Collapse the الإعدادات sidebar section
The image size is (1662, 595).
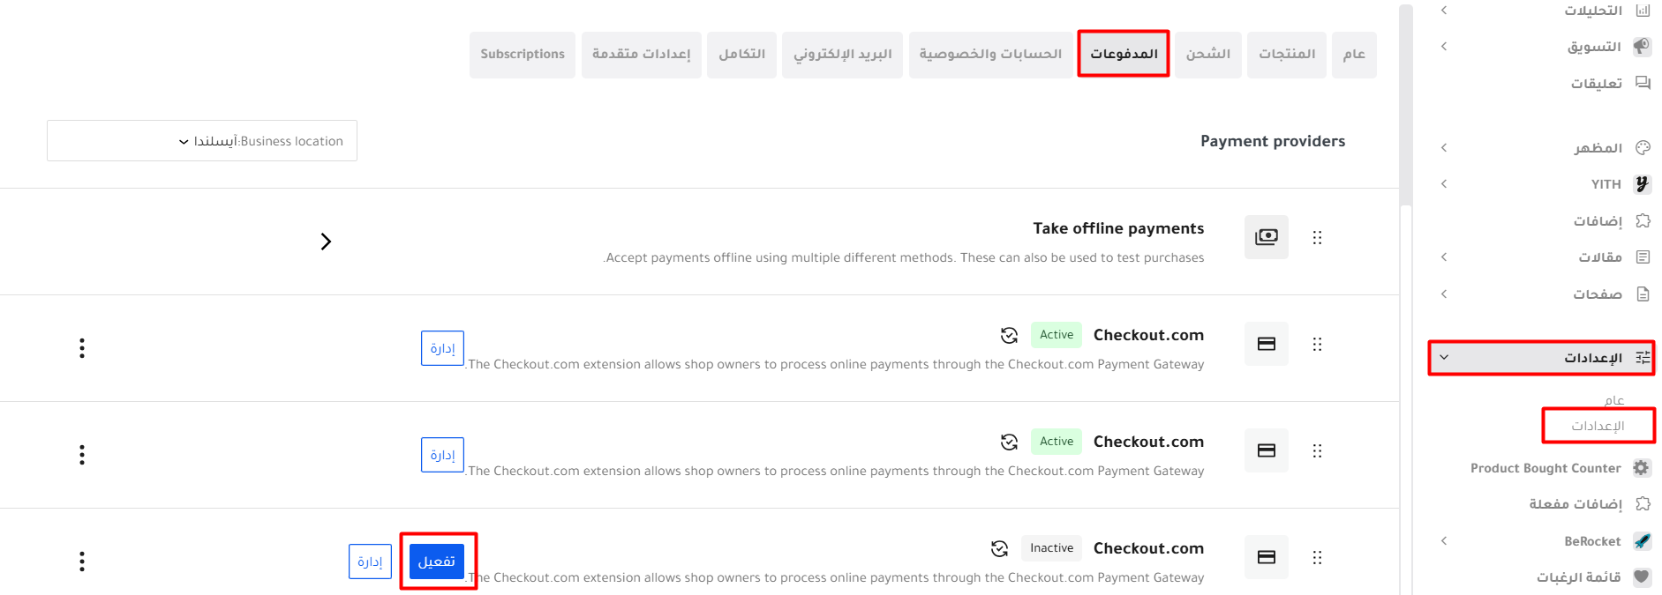[1444, 358]
